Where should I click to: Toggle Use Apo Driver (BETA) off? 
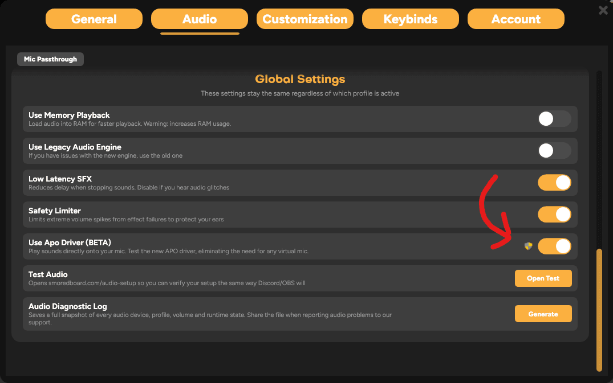click(554, 246)
